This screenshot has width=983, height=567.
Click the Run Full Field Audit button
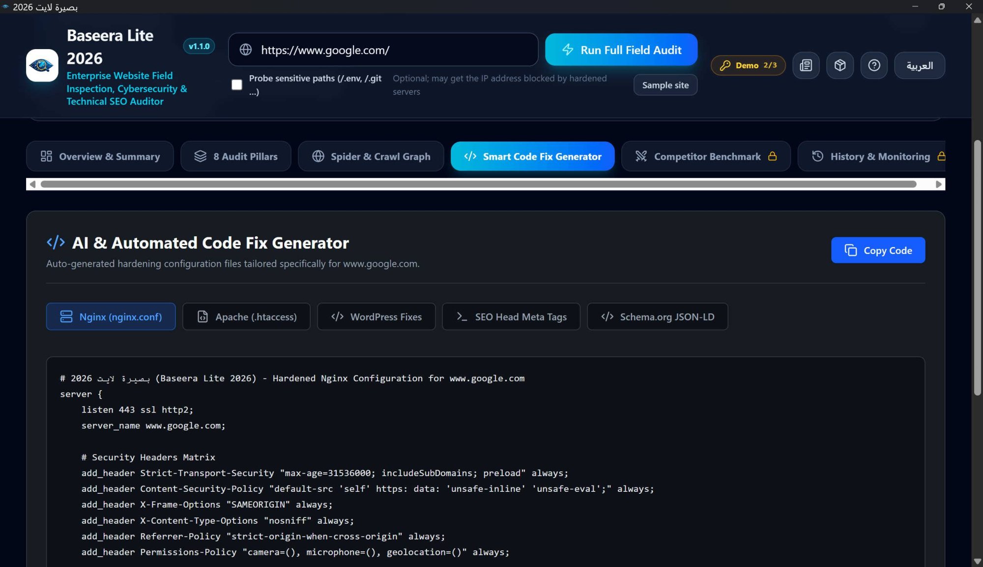(x=621, y=50)
